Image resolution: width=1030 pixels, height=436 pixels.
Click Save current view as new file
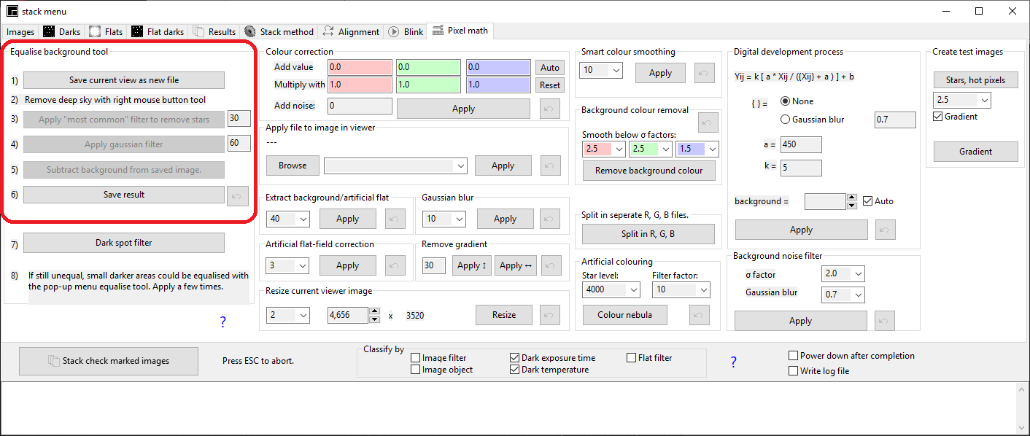(x=124, y=80)
